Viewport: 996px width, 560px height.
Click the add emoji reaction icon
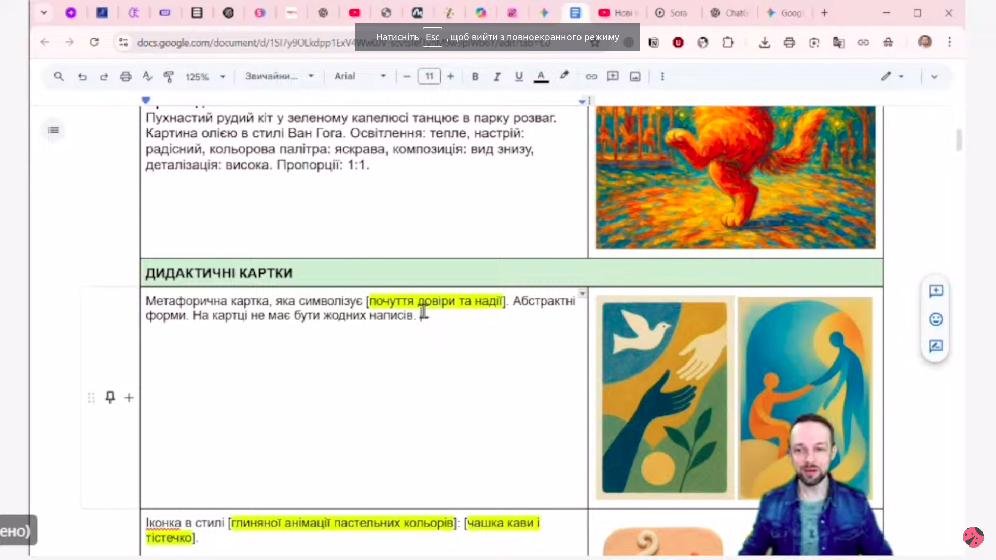(x=935, y=319)
